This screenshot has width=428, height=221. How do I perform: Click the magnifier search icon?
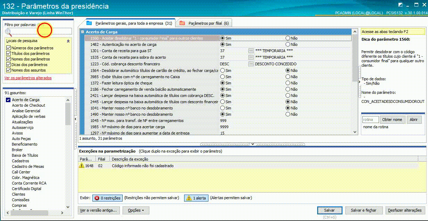(x=9, y=32)
